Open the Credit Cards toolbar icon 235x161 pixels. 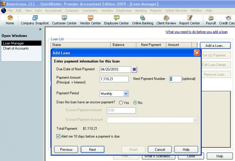click(227, 20)
